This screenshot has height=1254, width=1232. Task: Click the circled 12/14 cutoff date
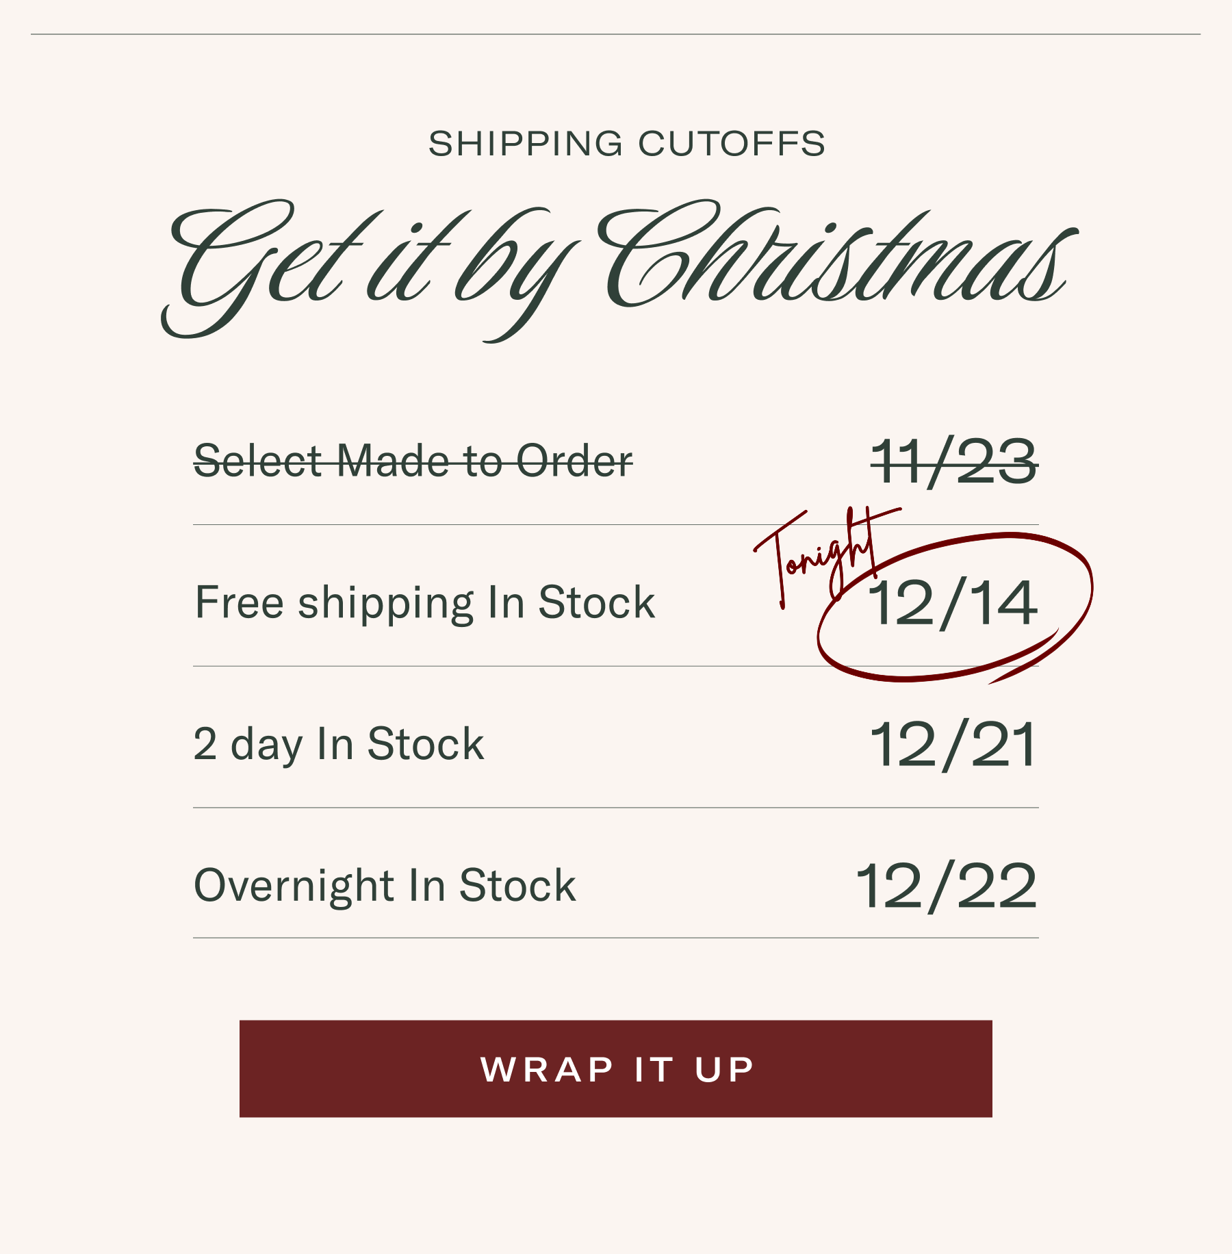point(951,604)
